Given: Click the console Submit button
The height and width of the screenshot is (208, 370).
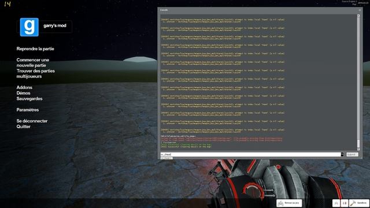Looking at the screenshot, I should click(352, 154).
